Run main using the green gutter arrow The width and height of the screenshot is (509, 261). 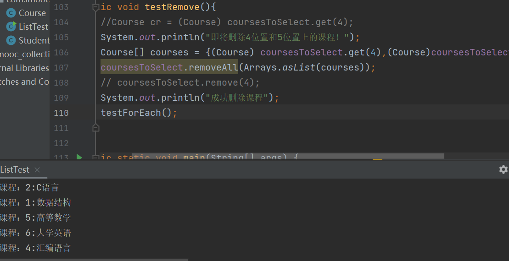79,157
